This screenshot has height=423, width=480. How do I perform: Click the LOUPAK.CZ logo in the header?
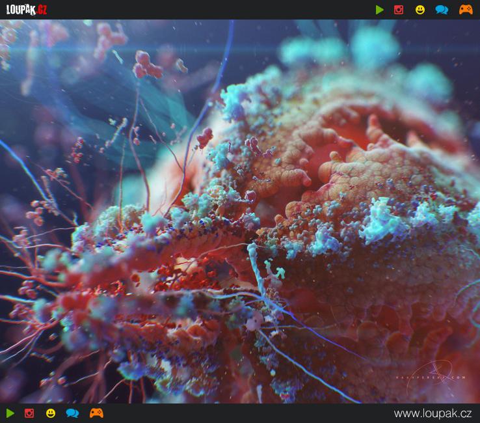point(27,10)
